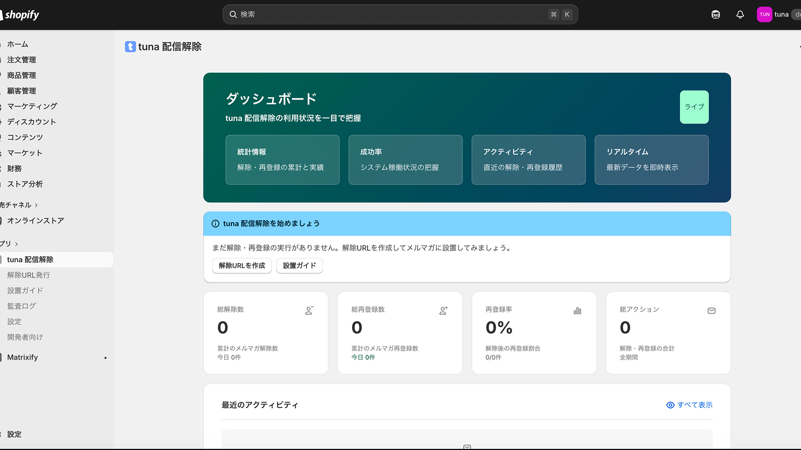Image resolution: width=801 pixels, height=450 pixels.
Task: Click the 全期間 text on 総アクション card
Action: [x=629, y=357]
